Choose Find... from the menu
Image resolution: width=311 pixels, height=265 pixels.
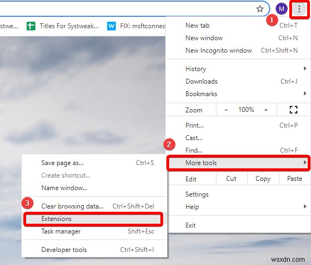[238, 150]
